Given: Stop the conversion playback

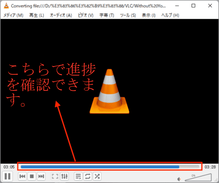Looking at the screenshot, I should coord(32,176).
